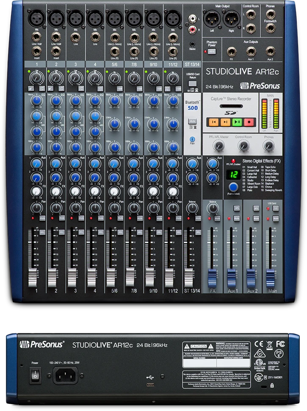
Task: Click the Phones output jack
Action: pos(270,14)
